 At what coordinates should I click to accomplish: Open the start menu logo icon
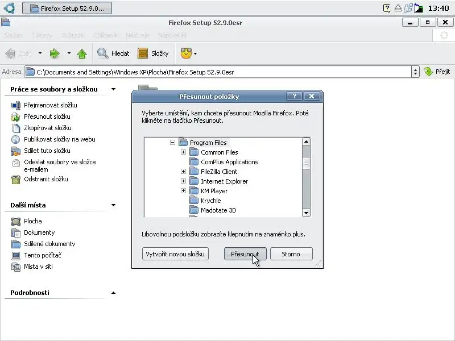[10, 8]
